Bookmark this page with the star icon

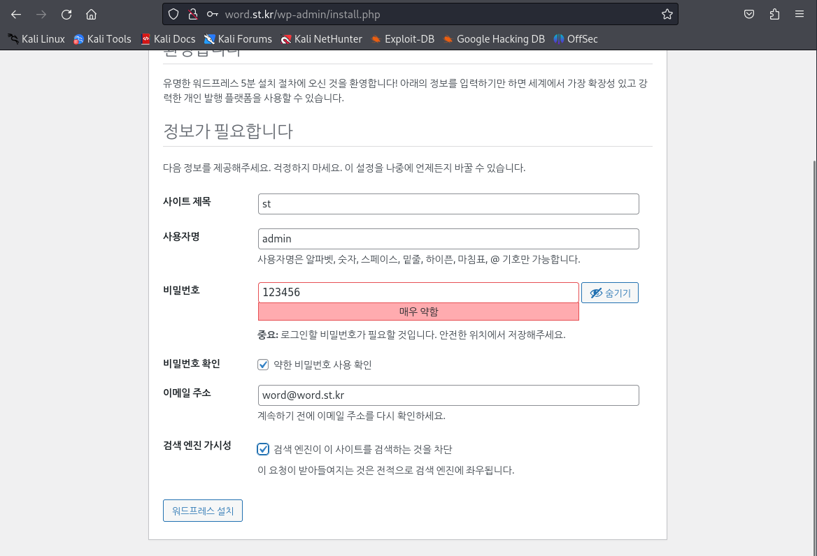tap(667, 15)
